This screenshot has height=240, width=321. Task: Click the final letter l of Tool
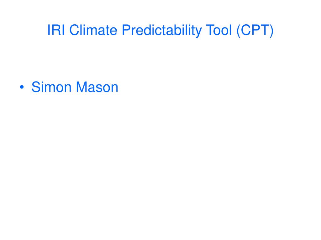pos(230,30)
